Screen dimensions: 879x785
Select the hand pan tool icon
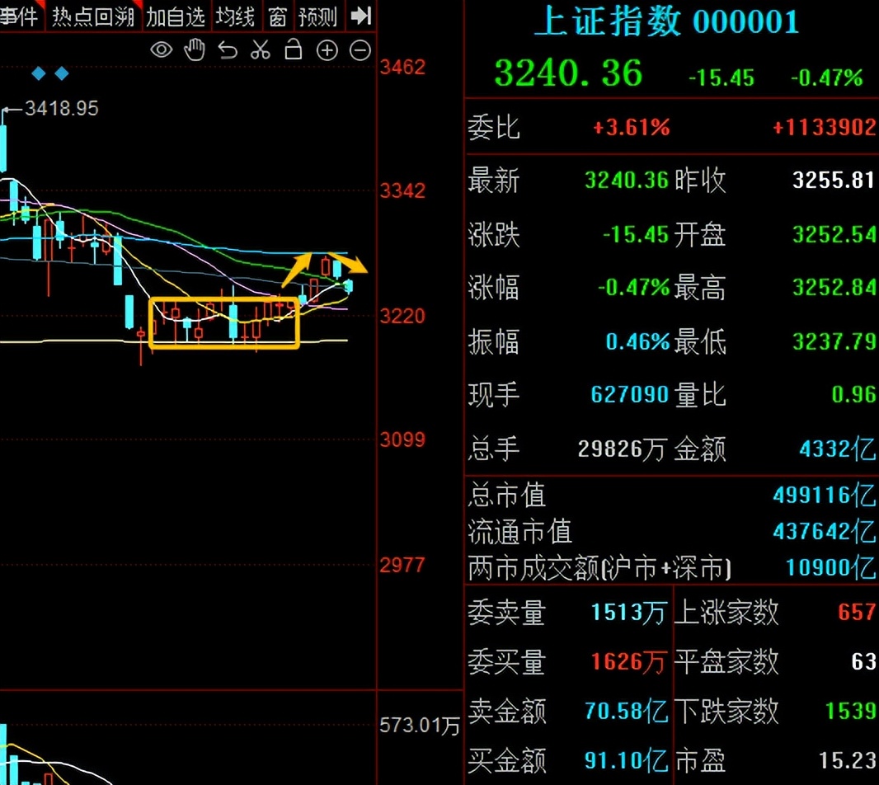pyautogui.click(x=195, y=50)
